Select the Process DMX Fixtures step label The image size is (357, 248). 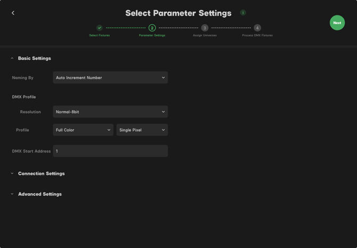[257, 35]
